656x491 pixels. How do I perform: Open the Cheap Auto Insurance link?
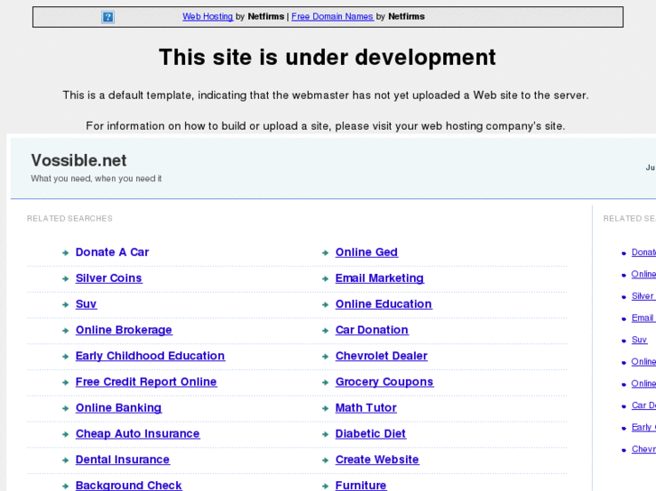tap(138, 433)
